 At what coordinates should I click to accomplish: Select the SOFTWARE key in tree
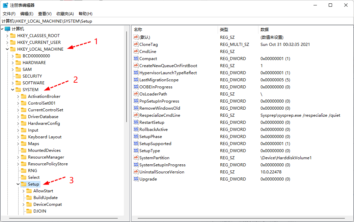tap(33, 83)
